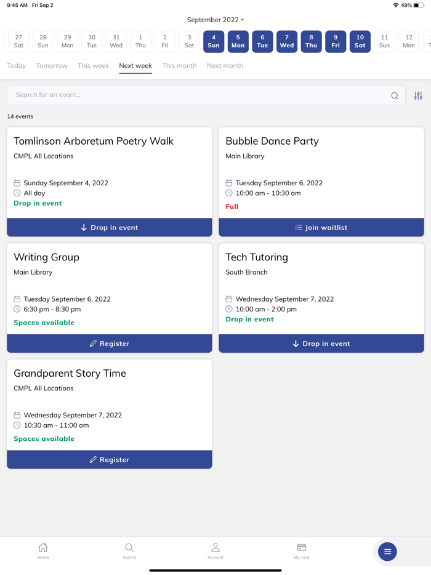Open the Account tab icon
Screen dimensions: 431x575
(216, 550)
